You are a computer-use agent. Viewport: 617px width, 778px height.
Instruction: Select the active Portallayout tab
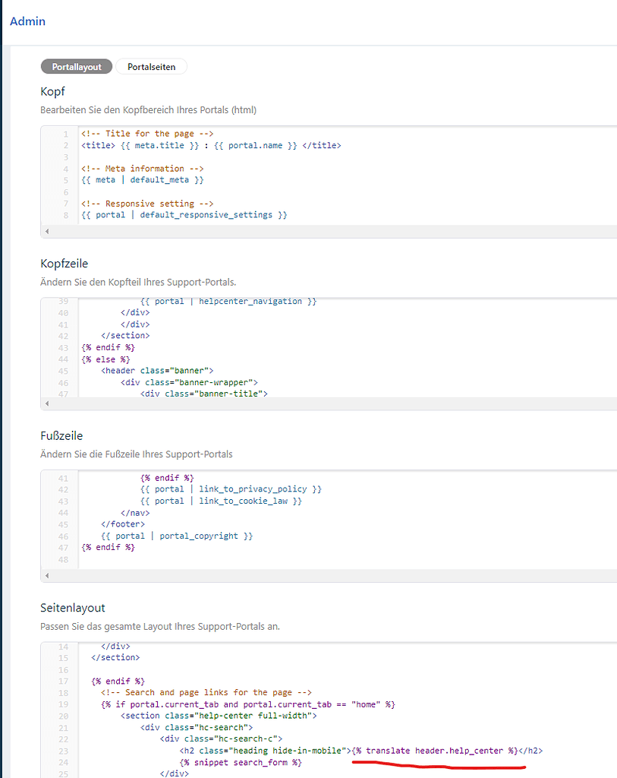tap(76, 66)
